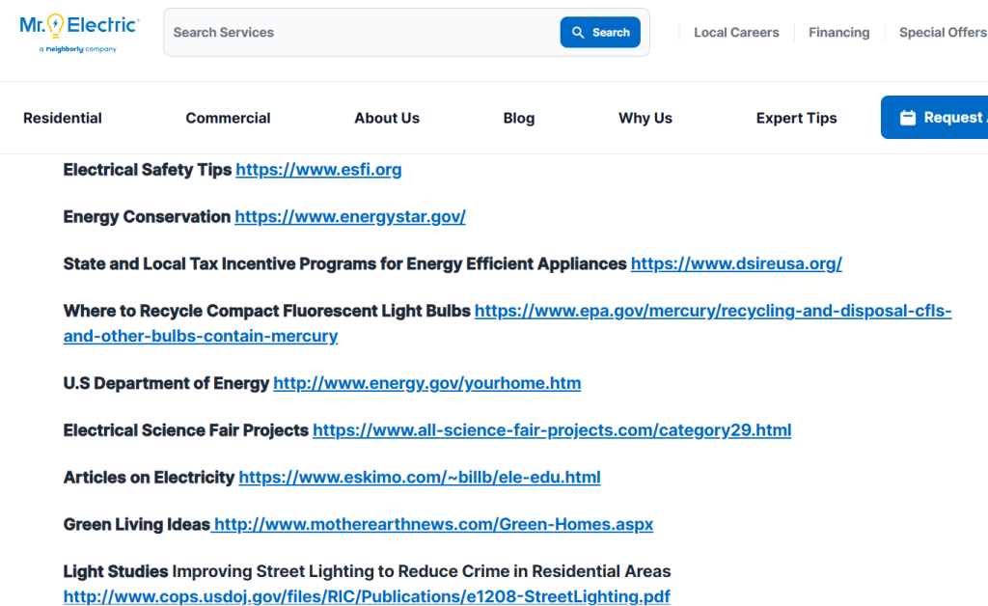This screenshot has height=606, width=988.
Task: Open the Local Careers page
Action: coord(736,32)
